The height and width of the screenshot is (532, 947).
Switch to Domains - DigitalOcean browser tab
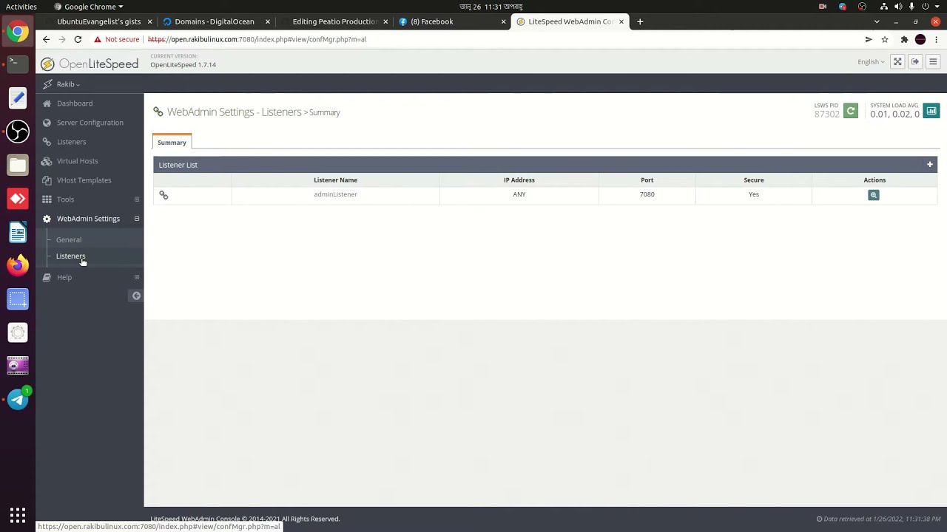pos(215,21)
